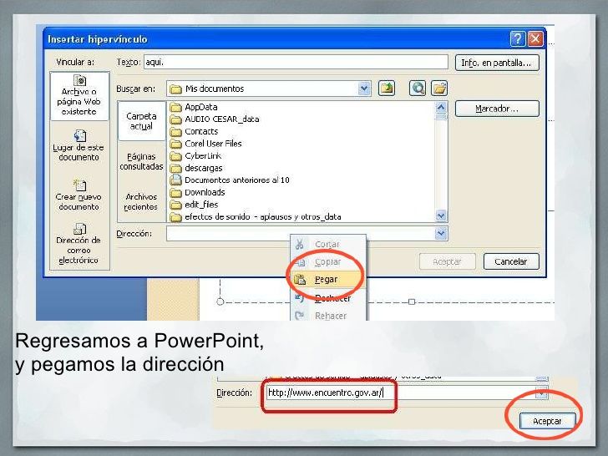The height and width of the screenshot is (456, 608).
Task: Switch to 'Archivos recientes' tab
Action: [x=141, y=201]
